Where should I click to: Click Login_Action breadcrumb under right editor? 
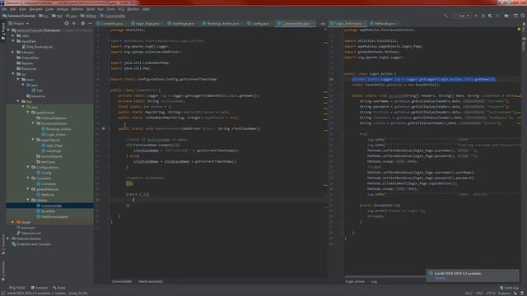355,281
